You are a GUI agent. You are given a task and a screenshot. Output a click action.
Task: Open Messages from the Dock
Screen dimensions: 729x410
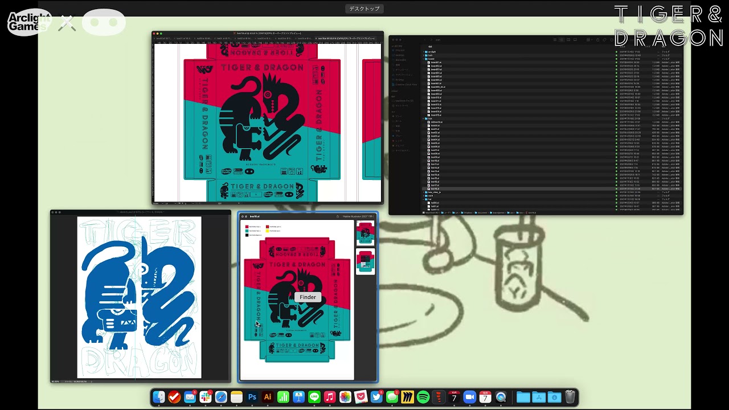(x=392, y=397)
